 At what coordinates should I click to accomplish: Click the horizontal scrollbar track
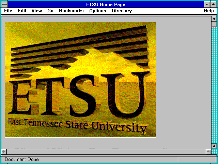tap(106, 152)
